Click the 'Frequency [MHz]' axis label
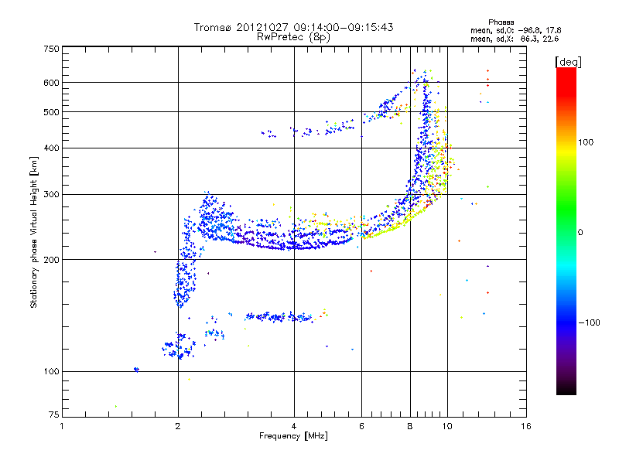Viewport: 619px width, 464px height. tap(293, 436)
